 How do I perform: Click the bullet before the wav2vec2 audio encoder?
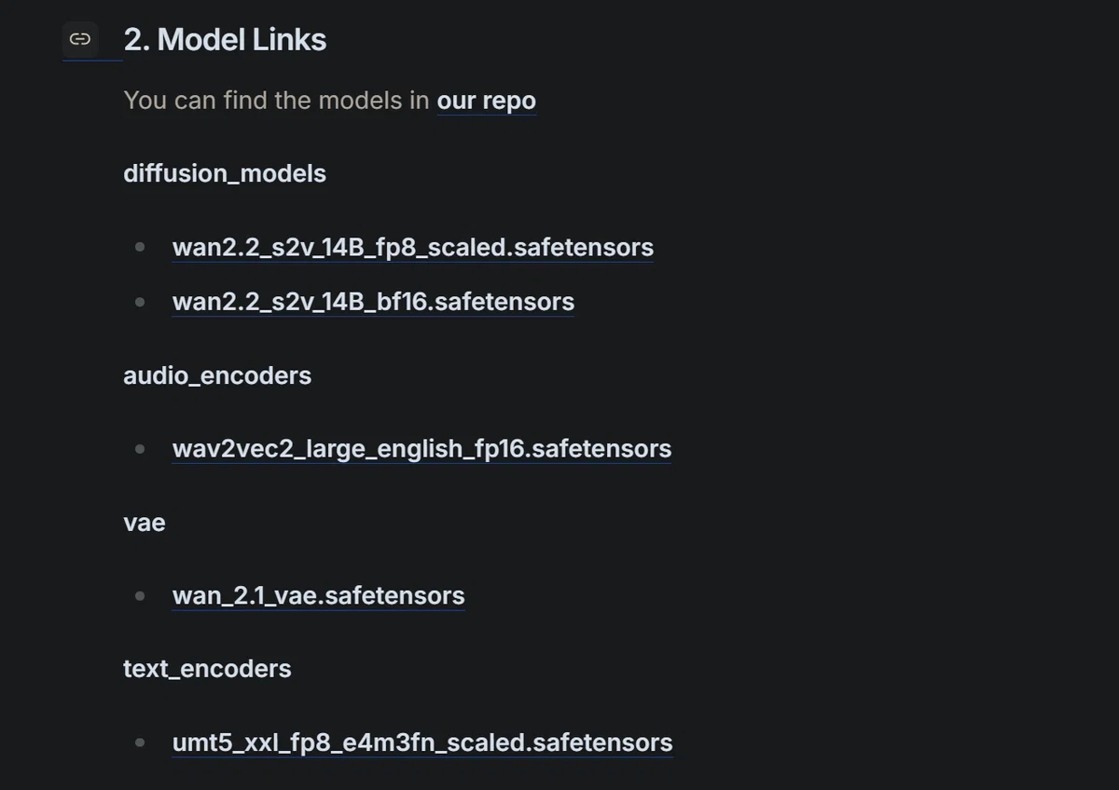(140, 448)
